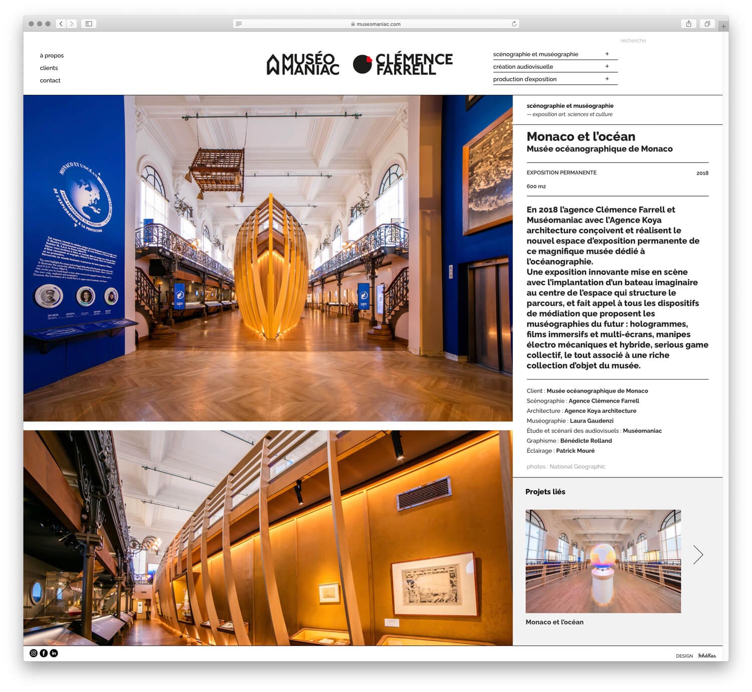Show all tabs overview icon

(707, 24)
